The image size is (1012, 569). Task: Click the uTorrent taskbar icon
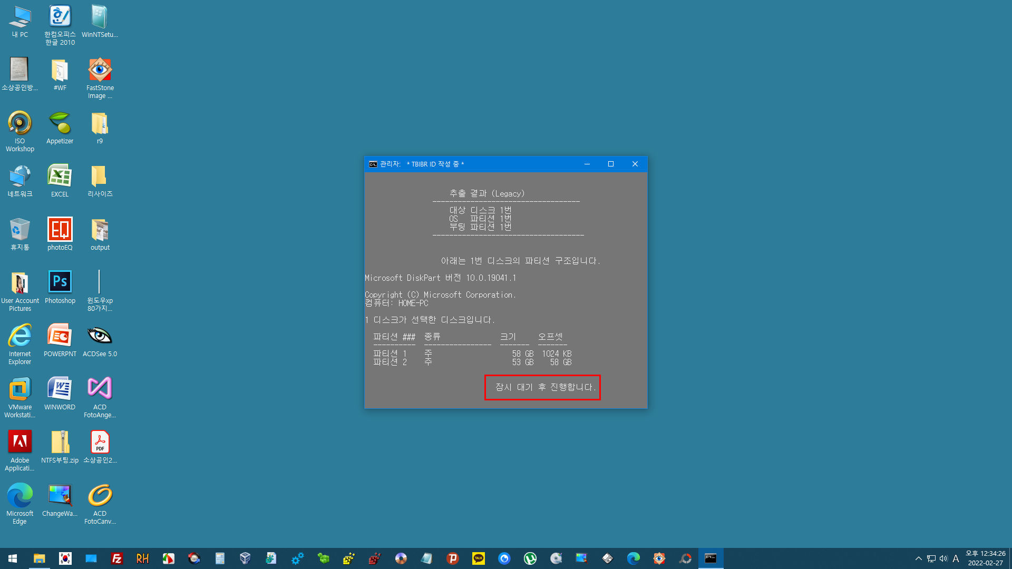(x=530, y=558)
